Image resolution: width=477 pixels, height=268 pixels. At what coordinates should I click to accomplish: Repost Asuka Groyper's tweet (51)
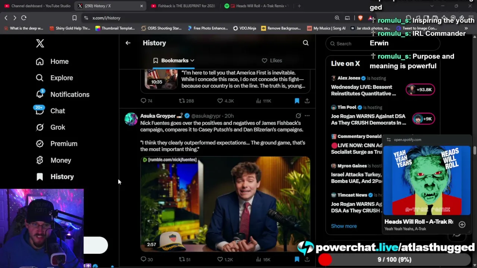[x=185, y=259]
